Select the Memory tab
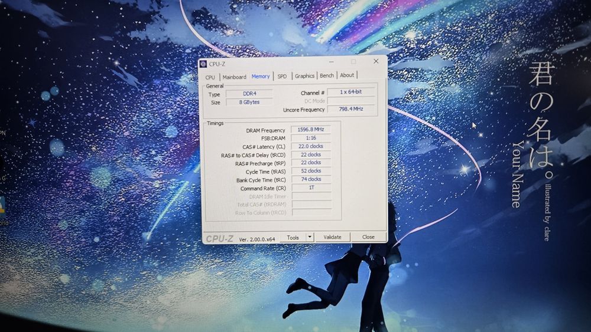591x332 pixels. pyautogui.click(x=261, y=76)
